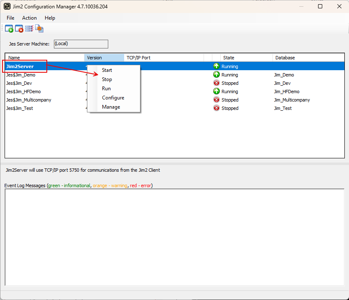Open the Help menu

[50, 18]
